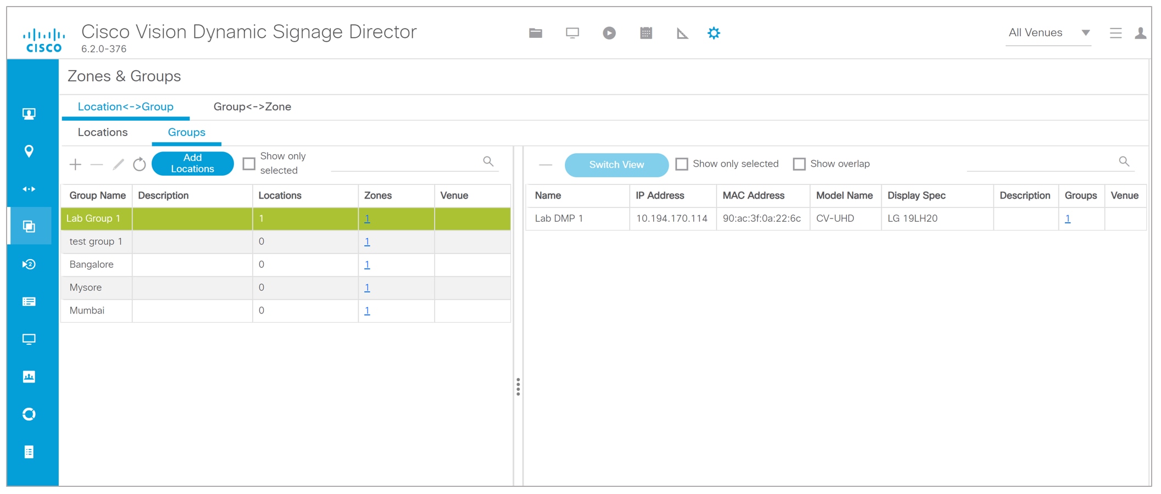Image resolution: width=1161 pixels, height=494 pixels.
Task: Select the Mysore group row
Action: (86, 287)
